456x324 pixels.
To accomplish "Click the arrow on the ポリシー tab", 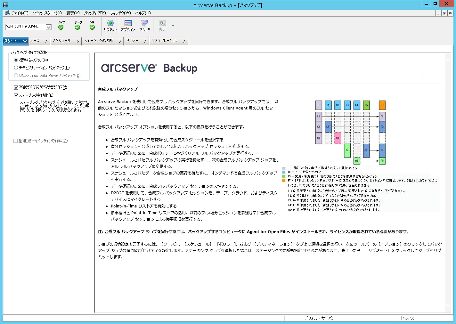I will click(x=145, y=41).
